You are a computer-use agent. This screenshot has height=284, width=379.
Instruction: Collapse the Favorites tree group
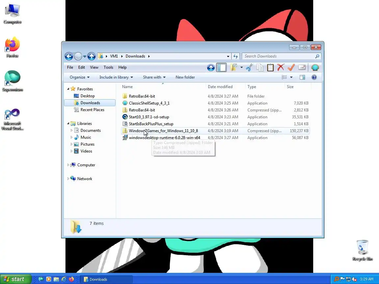click(x=68, y=89)
